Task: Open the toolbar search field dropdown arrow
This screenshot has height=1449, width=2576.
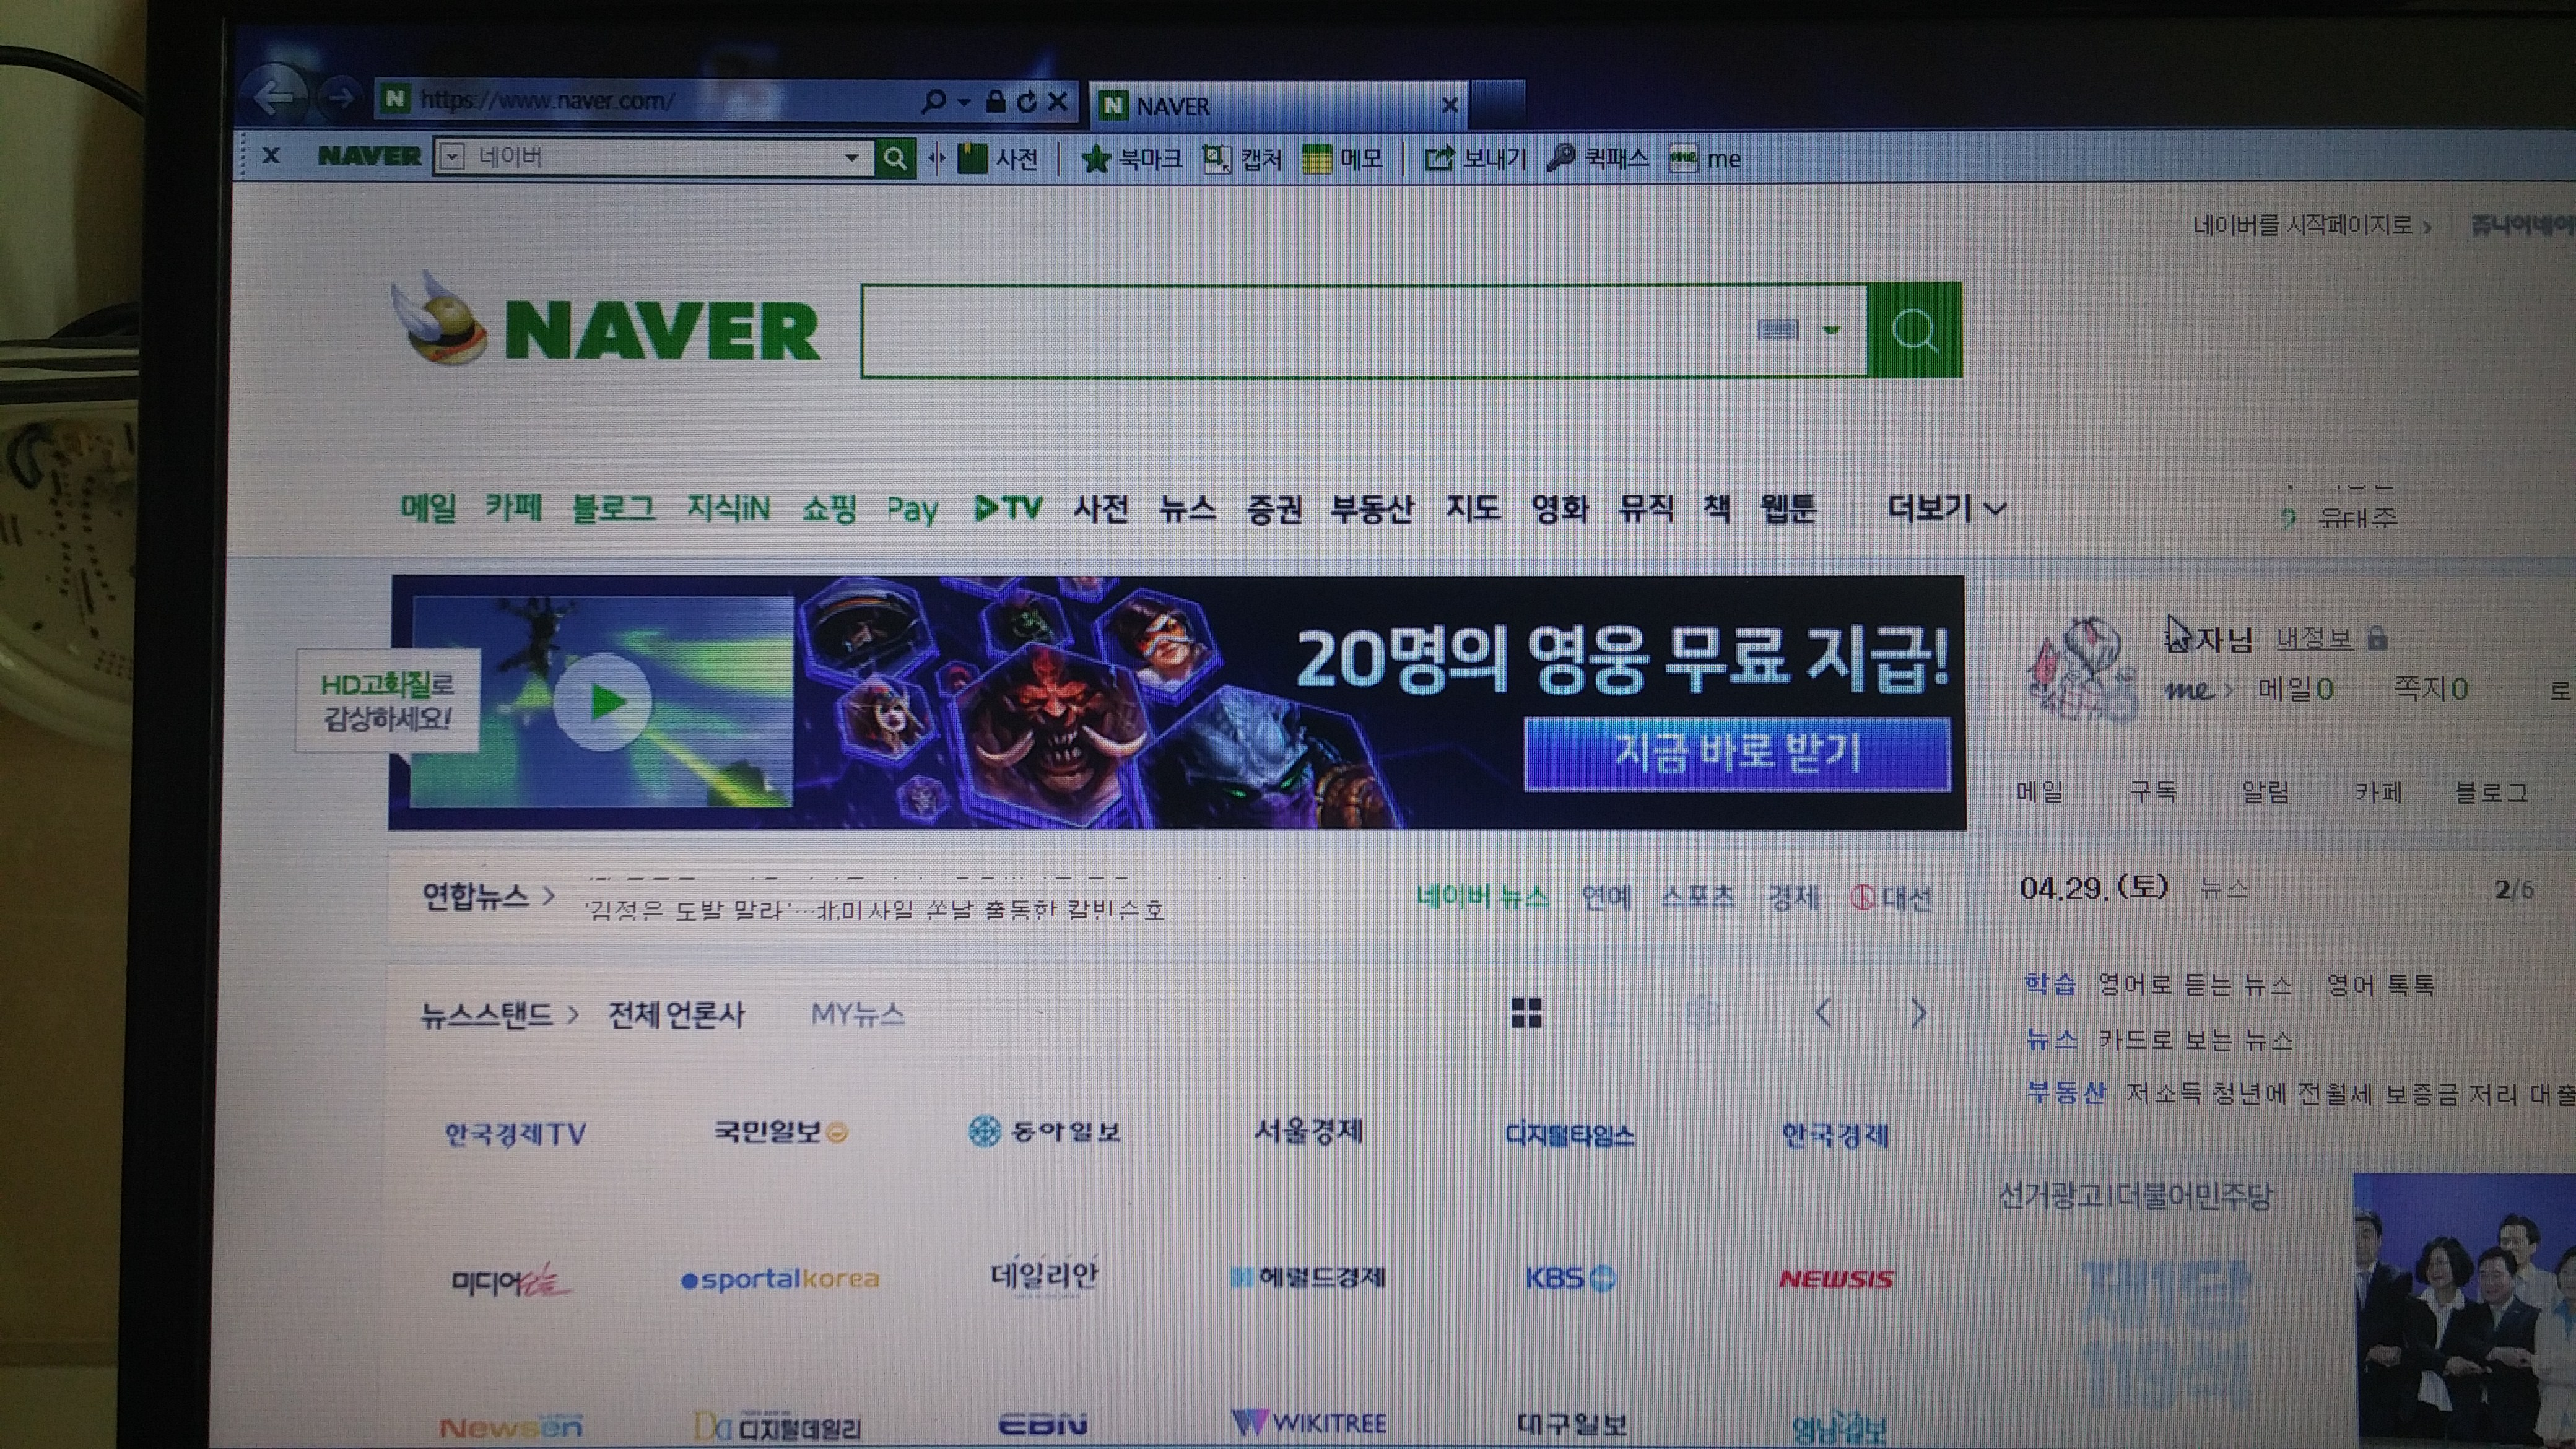Action: 851,157
